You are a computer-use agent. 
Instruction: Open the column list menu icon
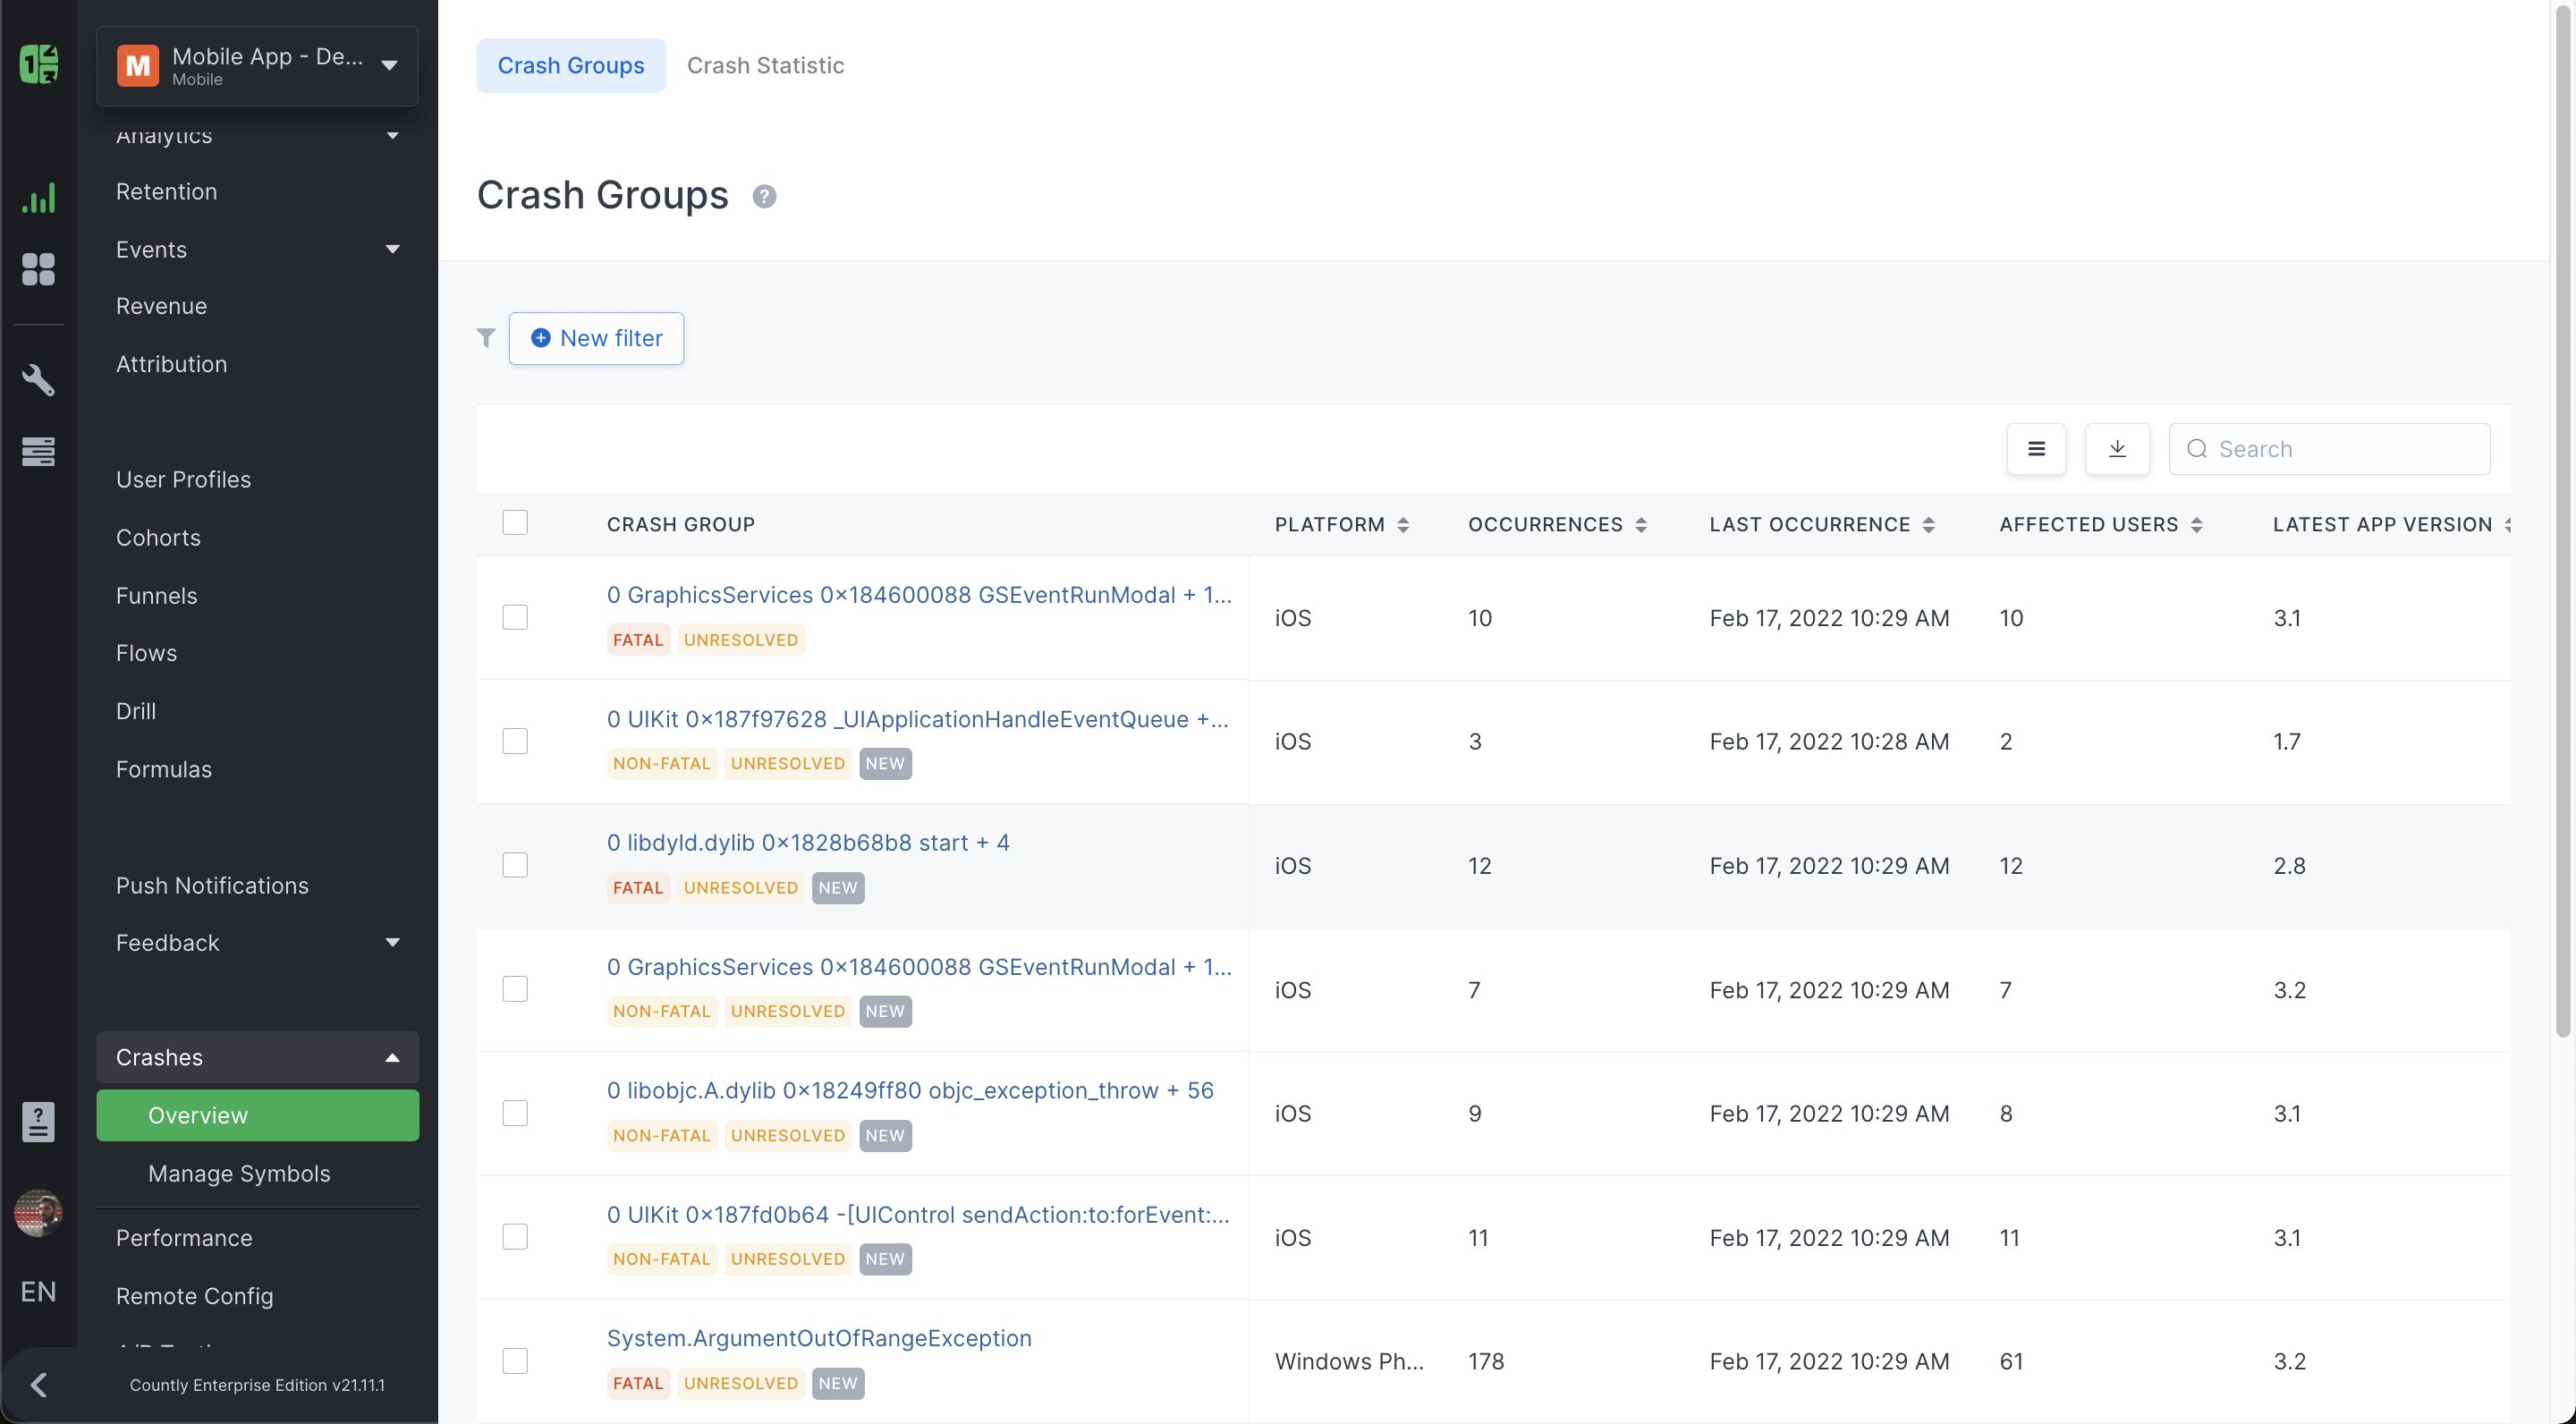click(2036, 449)
